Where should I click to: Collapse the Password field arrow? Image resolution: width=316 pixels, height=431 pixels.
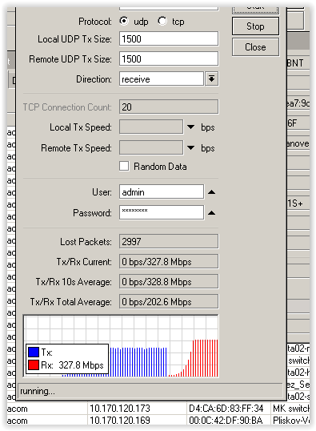point(211,213)
